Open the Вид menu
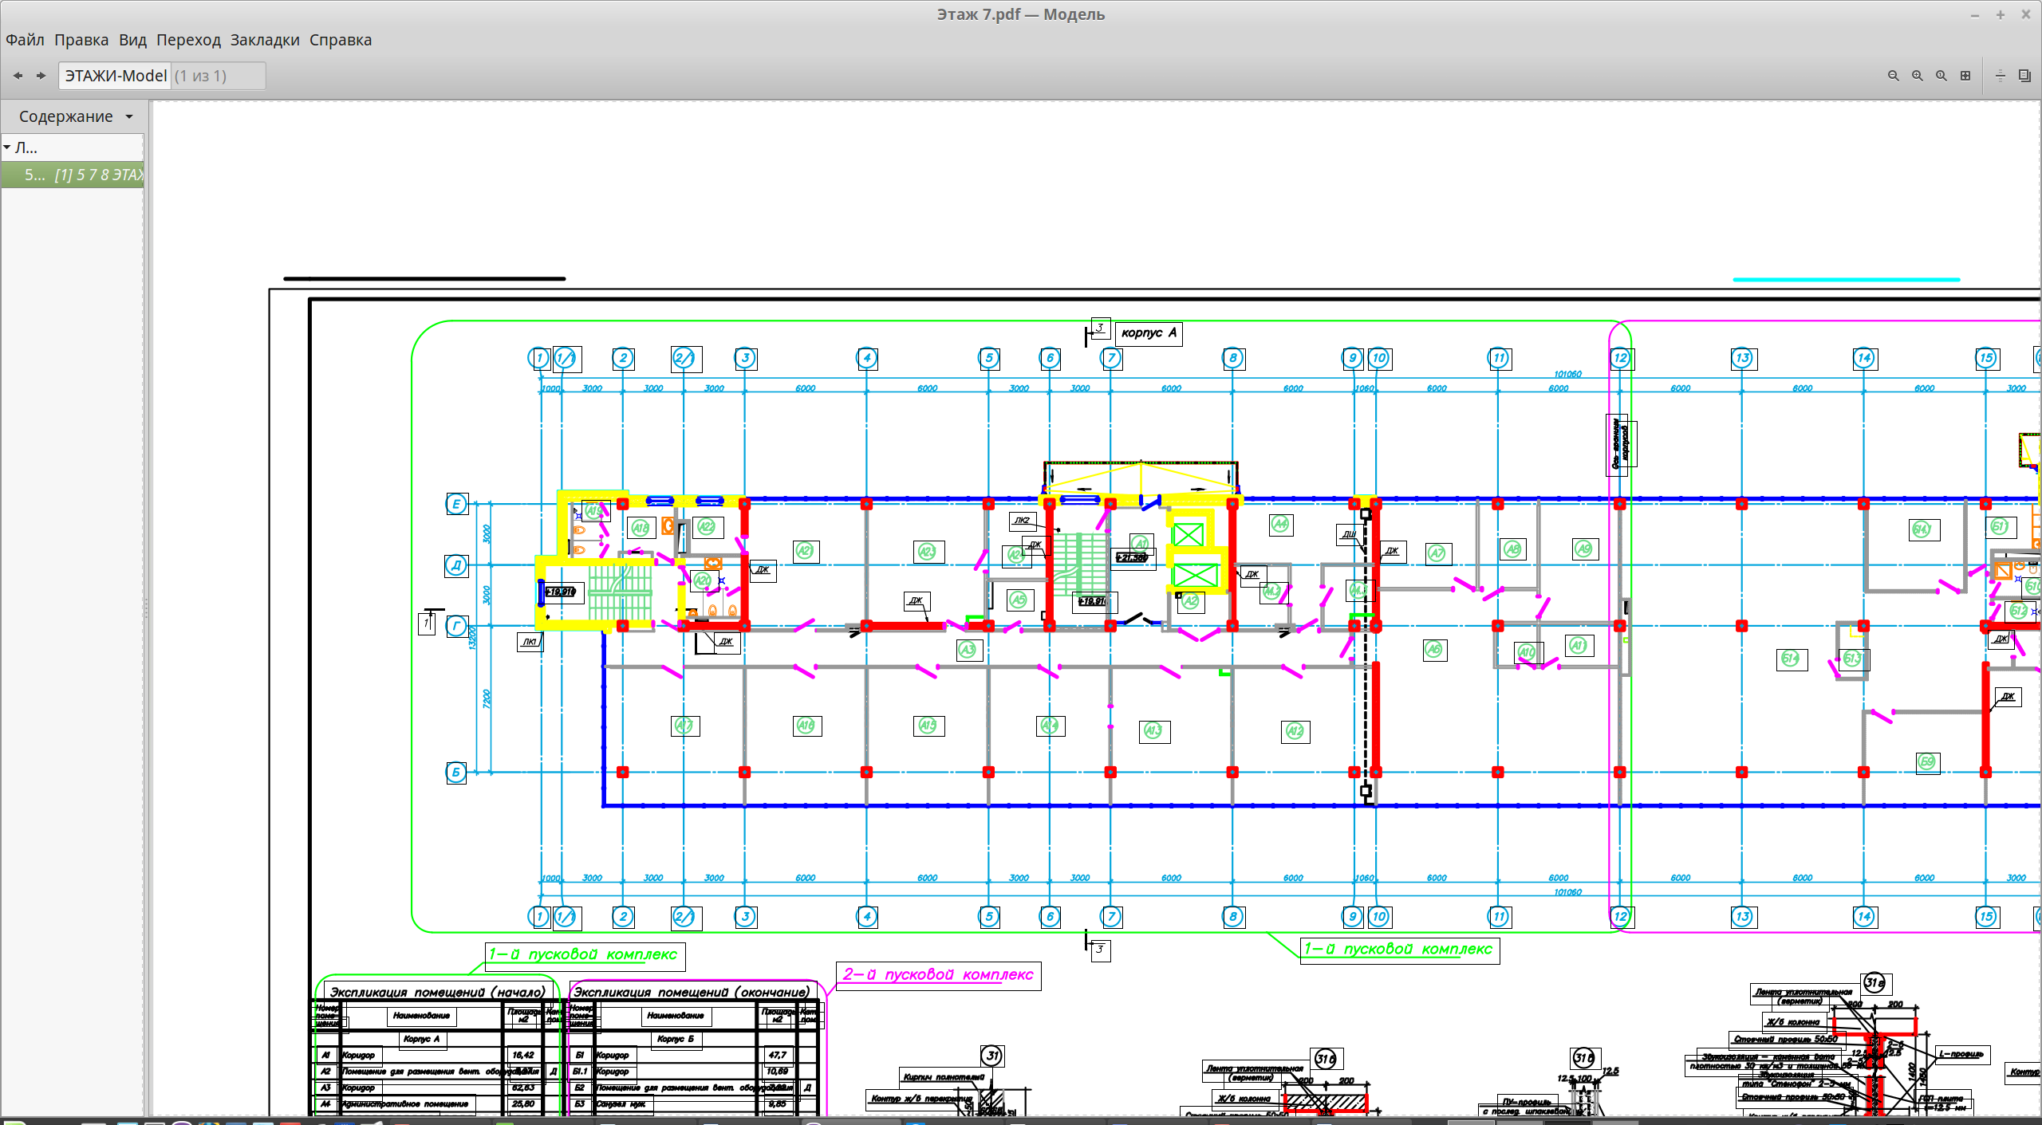The height and width of the screenshot is (1125, 2042). tap(132, 40)
